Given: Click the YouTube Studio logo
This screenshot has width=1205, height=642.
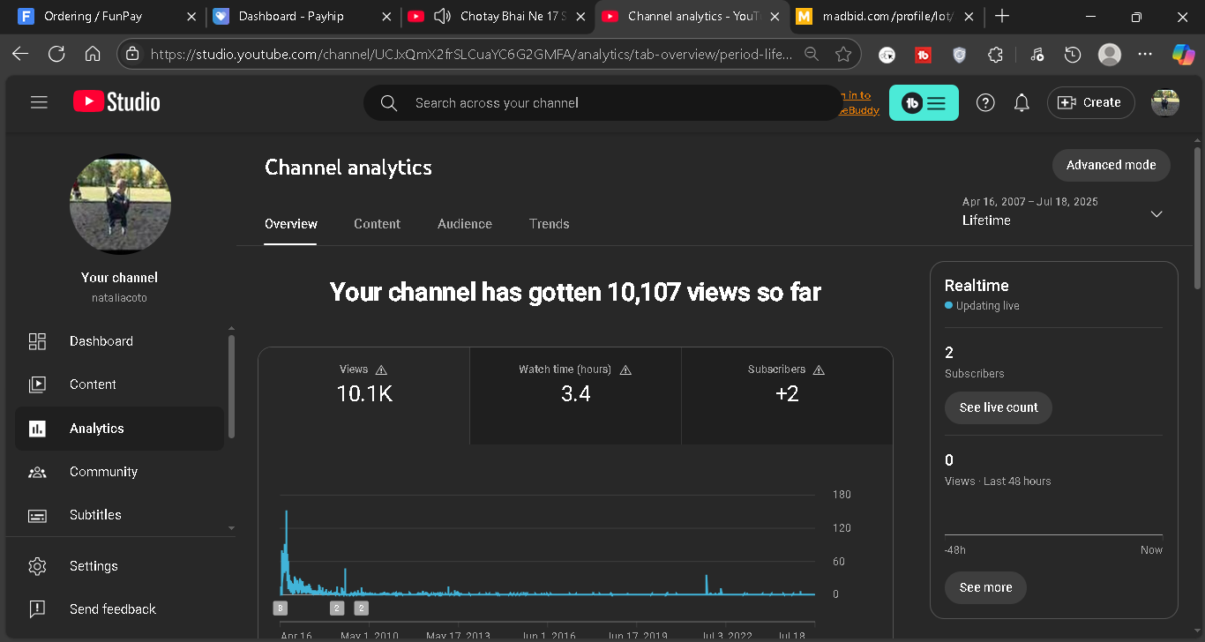Looking at the screenshot, I should coord(116,102).
